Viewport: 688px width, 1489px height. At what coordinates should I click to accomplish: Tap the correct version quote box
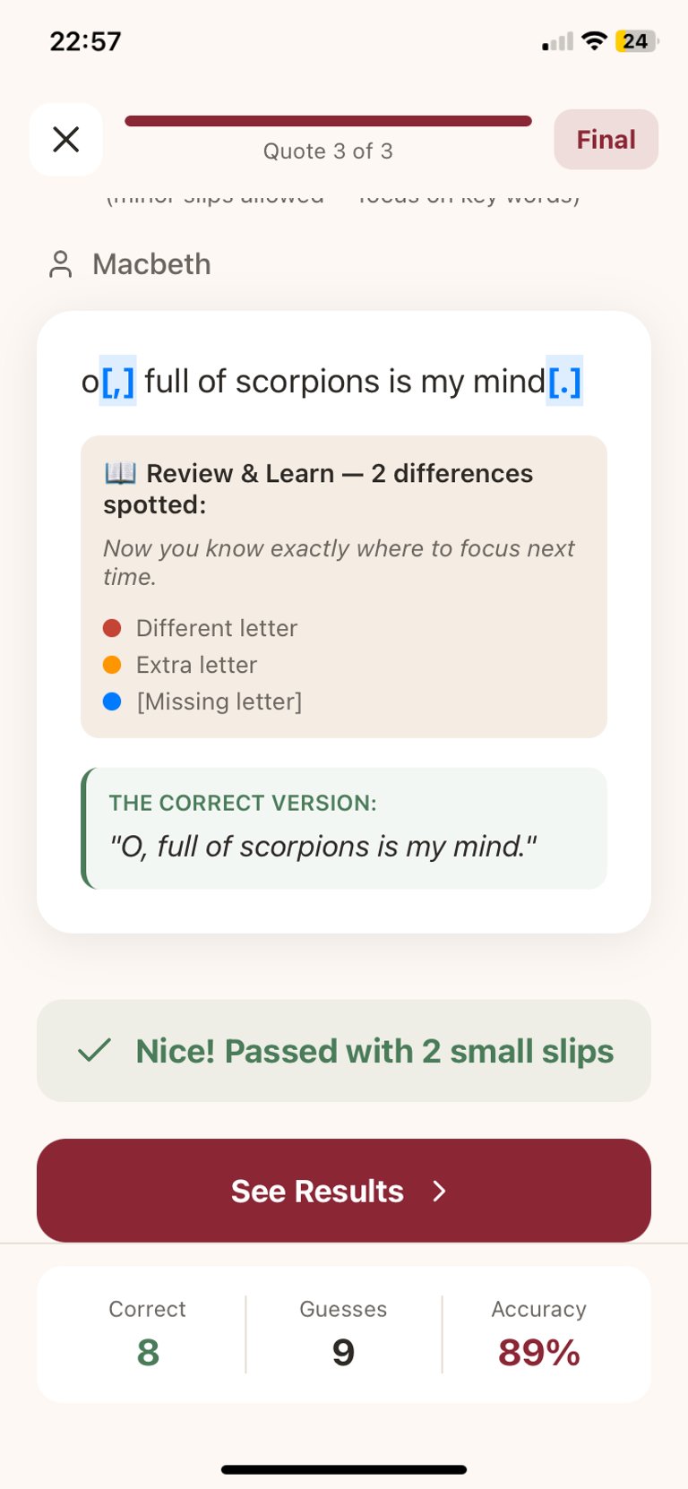pyautogui.click(x=344, y=829)
